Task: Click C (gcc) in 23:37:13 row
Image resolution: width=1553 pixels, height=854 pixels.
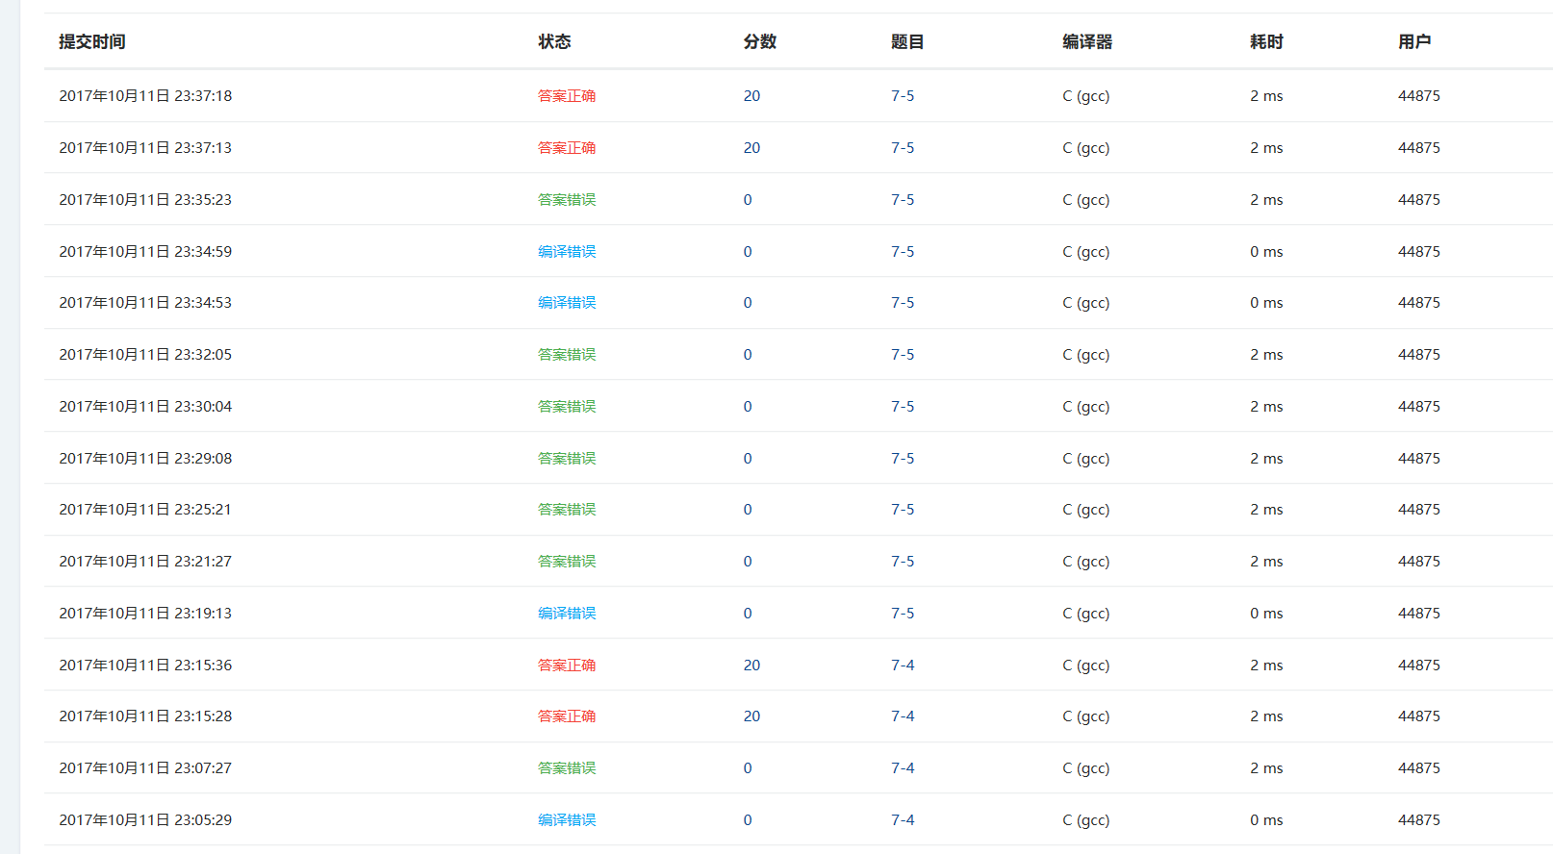Action: pyautogui.click(x=1086, y=148)
